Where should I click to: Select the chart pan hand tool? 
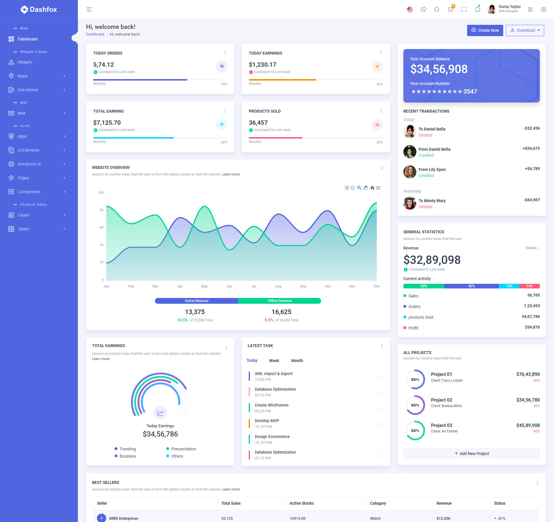tap(366, 188)
